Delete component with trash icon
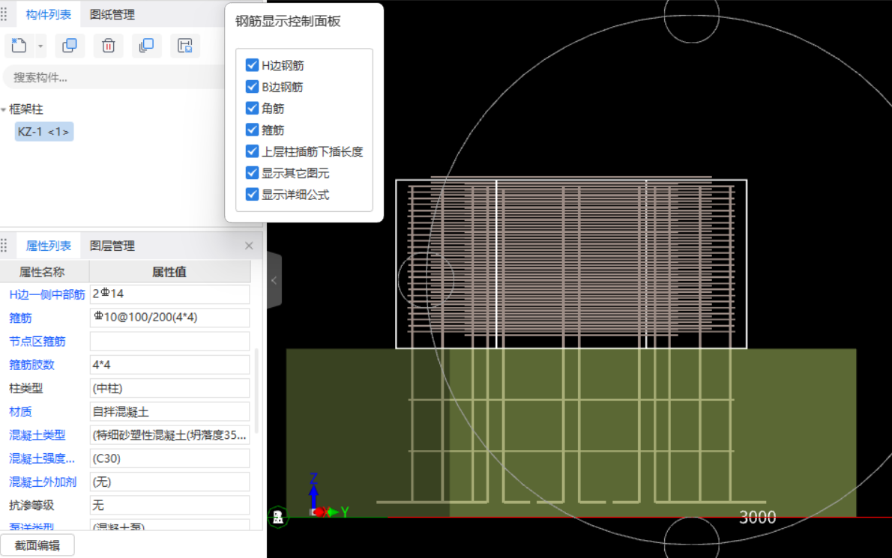Image resolution: width=892 pixels, height=558 pixels. pyautogui.click(x=108, y=46)
